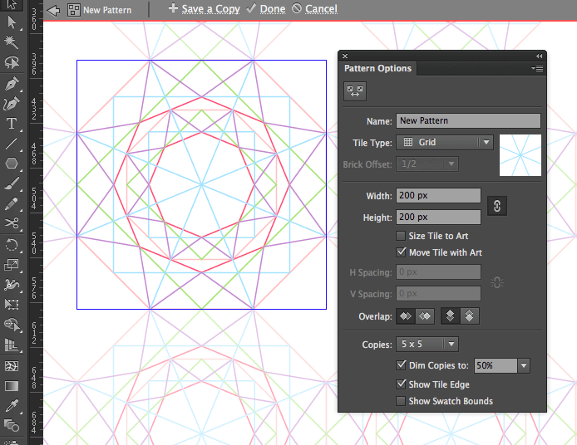577x445 pixels.
Task: Click Save a Copy in pattern bar
Action: point(205,9)
